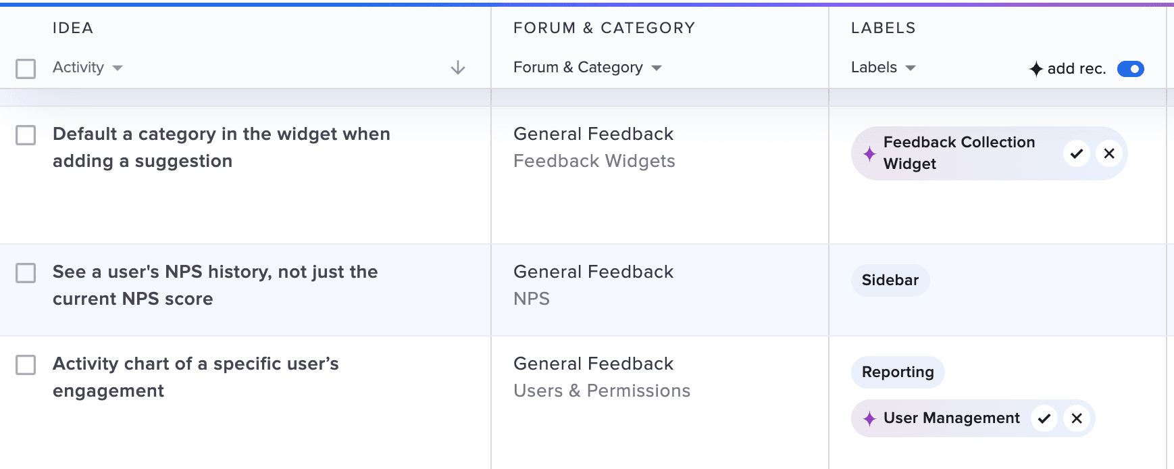Accept the Feedback Collection Widget label suggestion checkmark
This screenshot has width=1174, height=469.
(x=1075, y=153)
